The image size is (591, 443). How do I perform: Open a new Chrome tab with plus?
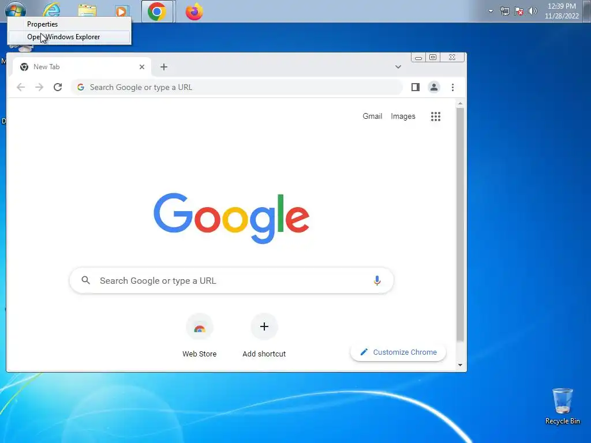click(x=163, y=67)
